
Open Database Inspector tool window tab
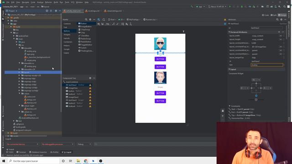pos(38,152)
